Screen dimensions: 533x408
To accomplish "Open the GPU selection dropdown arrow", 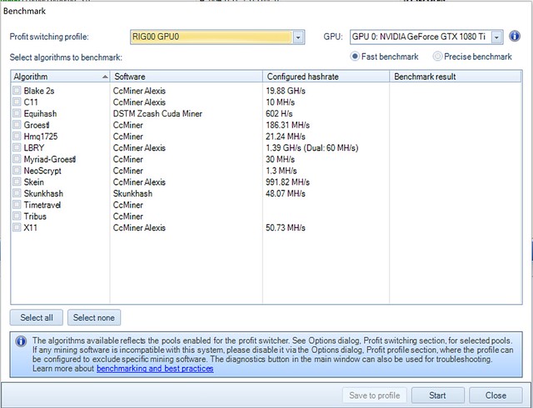I will tap(496, 37).
